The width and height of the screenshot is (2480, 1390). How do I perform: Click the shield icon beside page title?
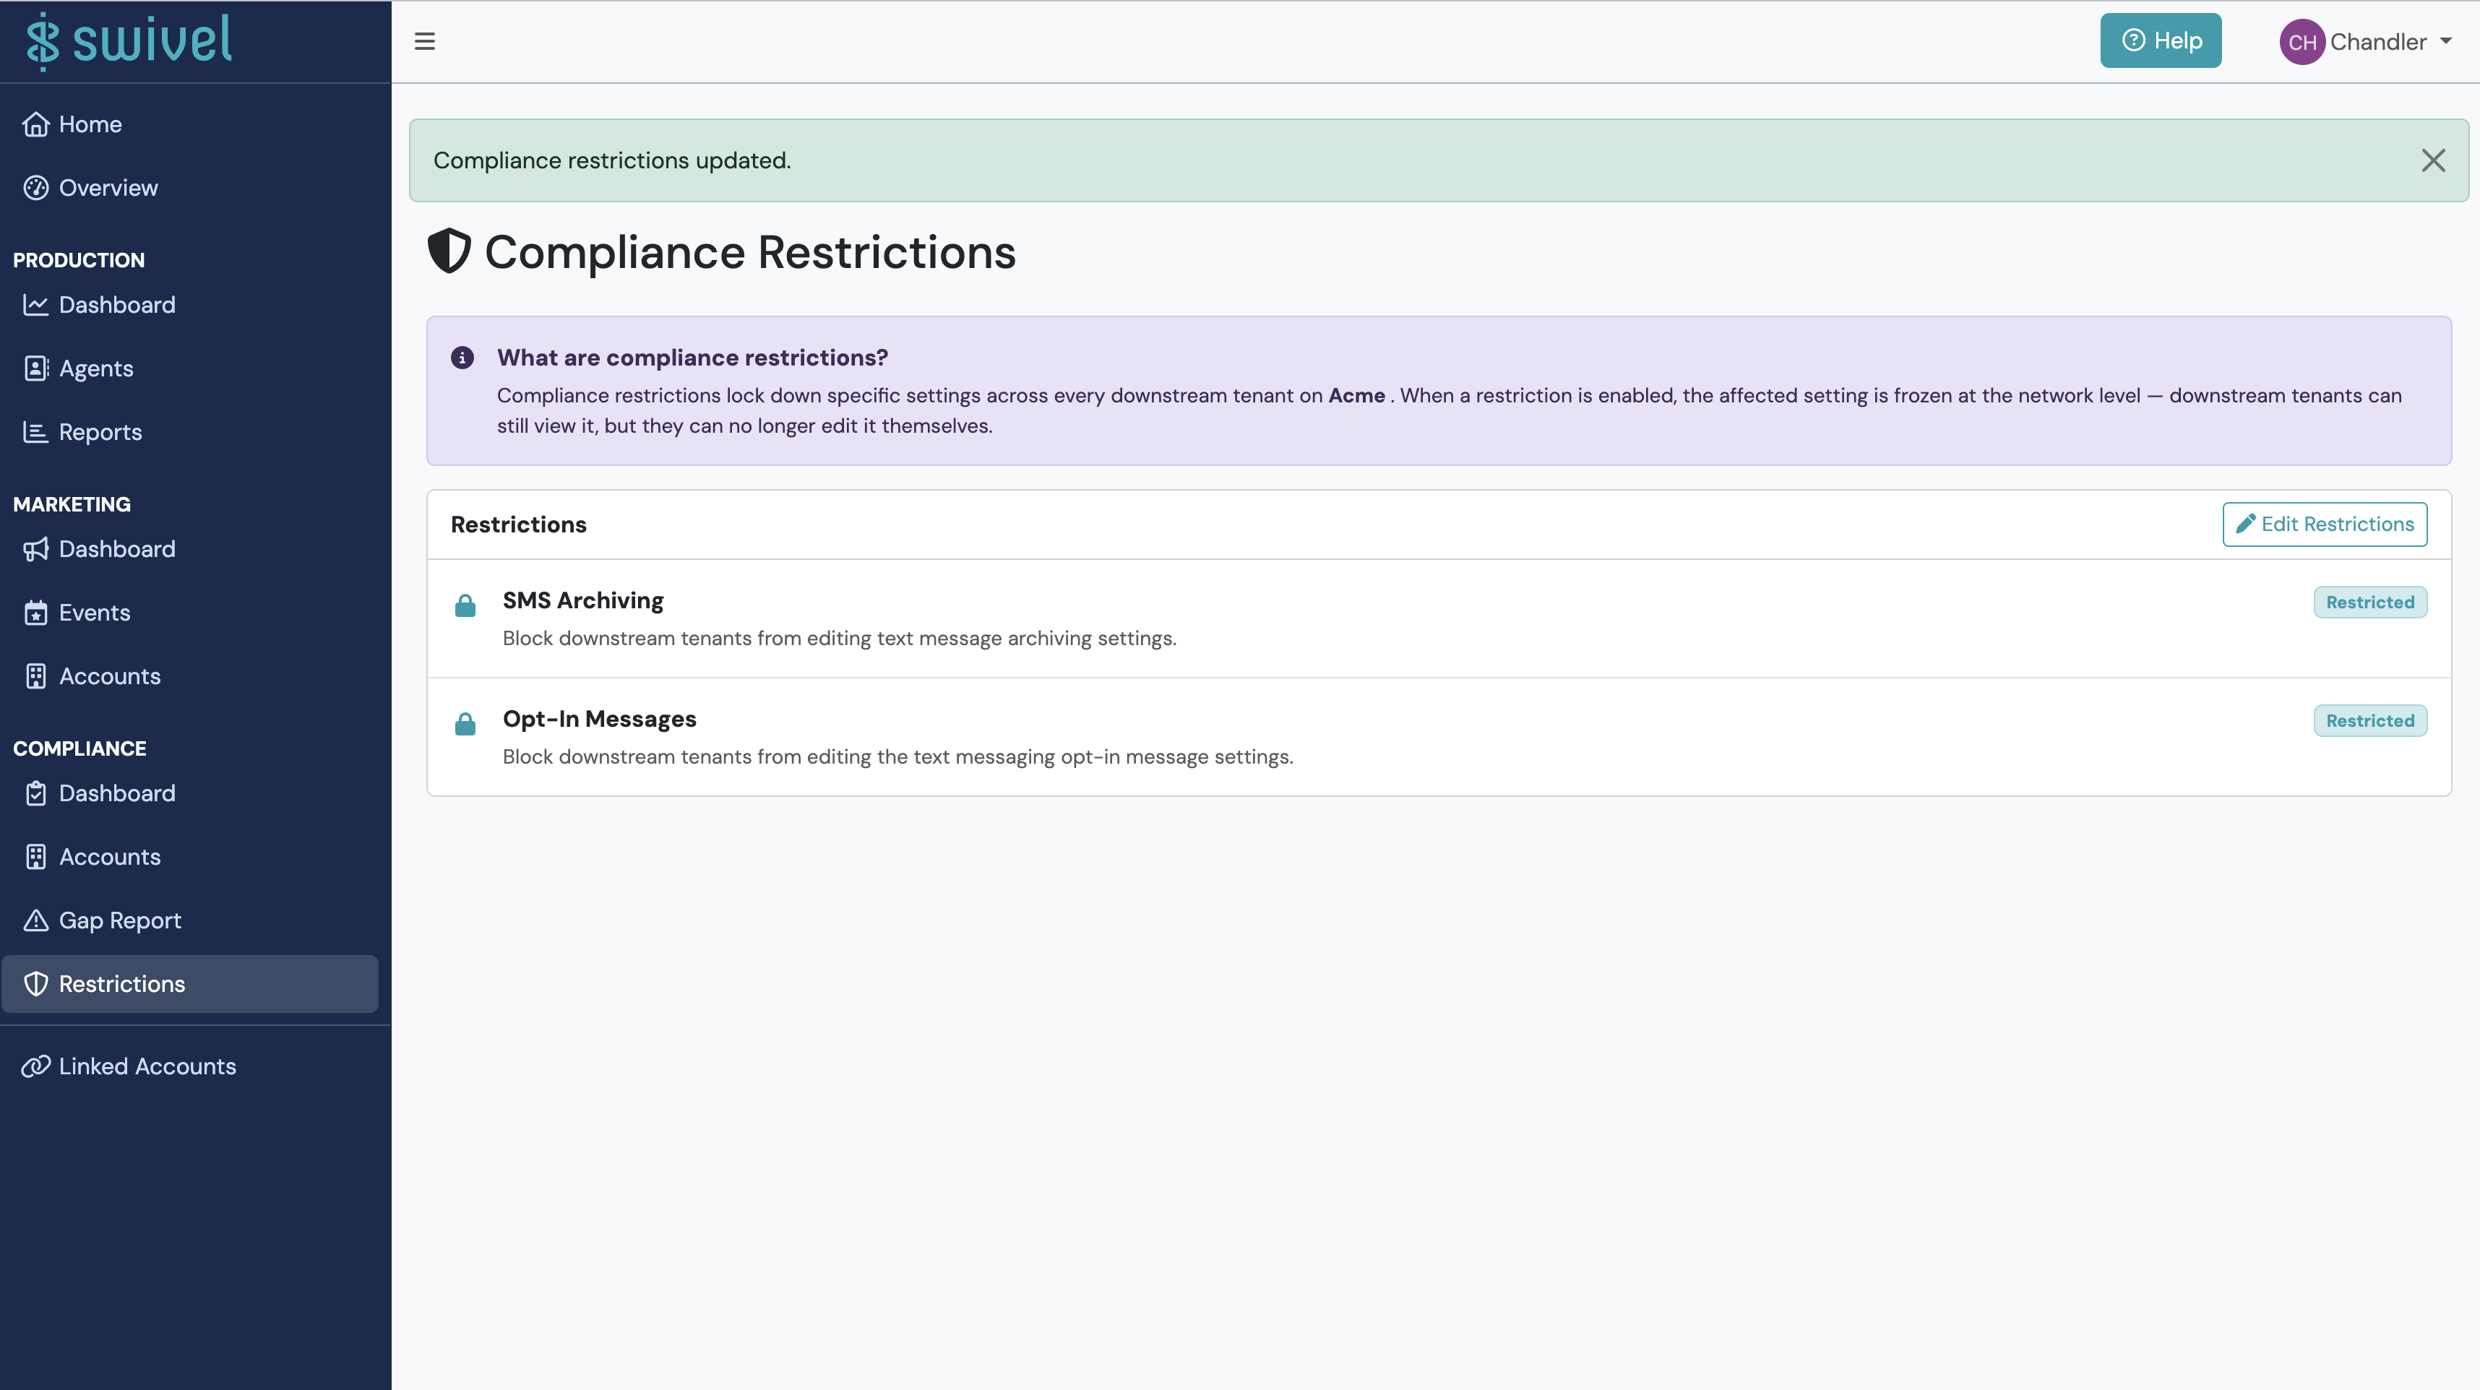point(449,251)
